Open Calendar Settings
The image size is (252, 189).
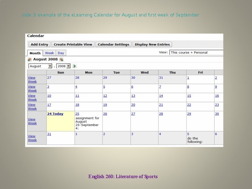click(x=113, y=44)
